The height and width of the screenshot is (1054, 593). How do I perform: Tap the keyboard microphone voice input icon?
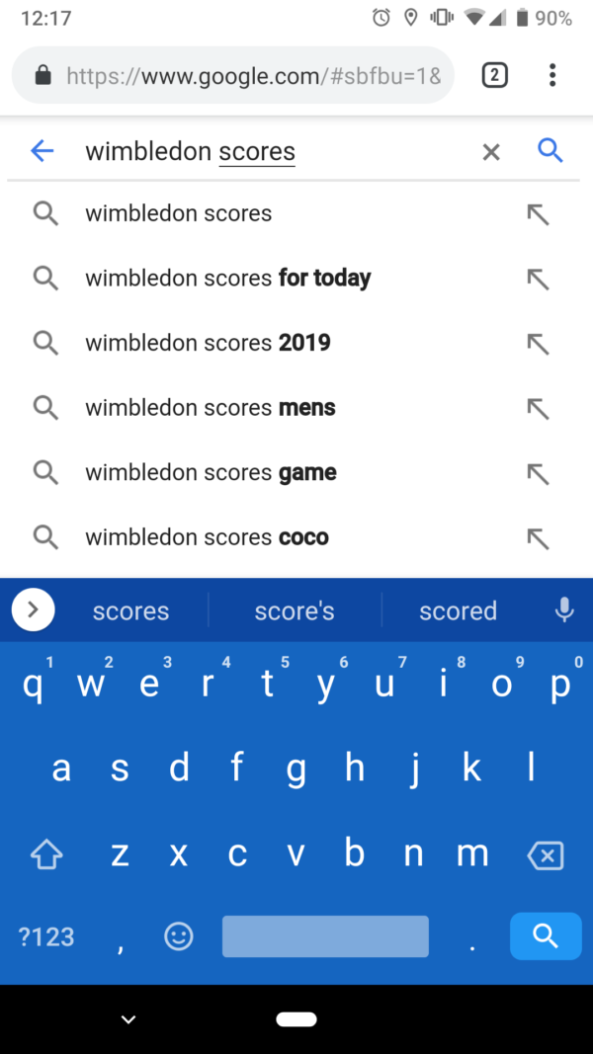click(564, 610)
